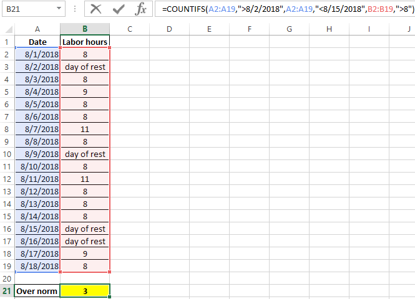415x299 pixels.
Task: Expand the Name Box dropdown arrow
Action: 59,9
